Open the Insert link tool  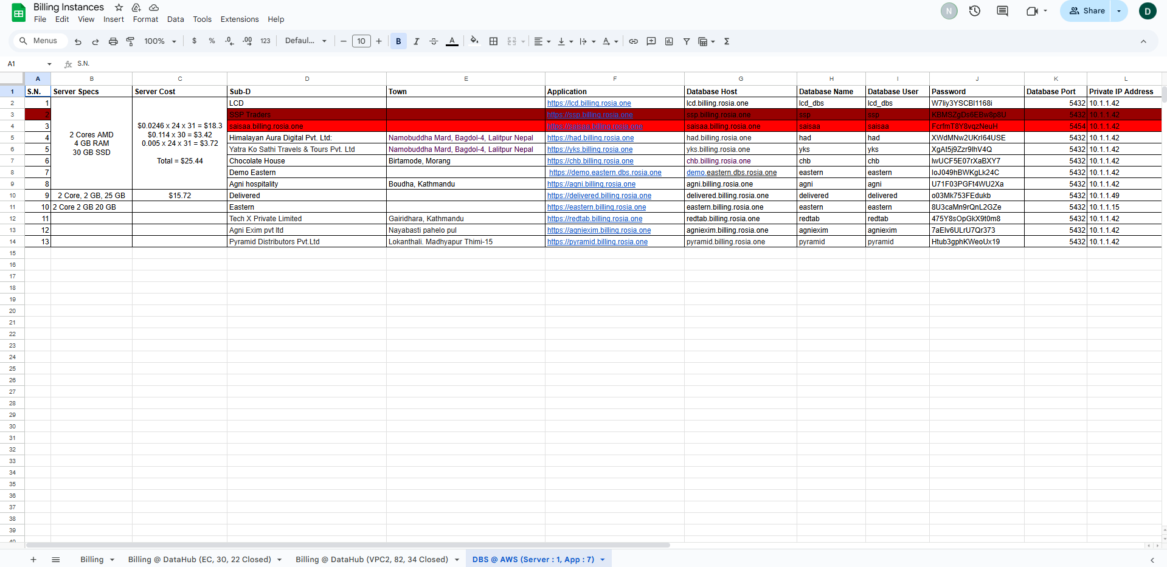pyautogui.click(x=633, y=41)
